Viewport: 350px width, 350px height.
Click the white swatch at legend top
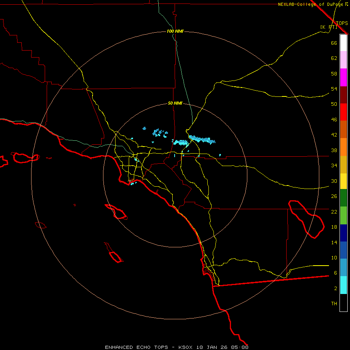pos(343,43)
